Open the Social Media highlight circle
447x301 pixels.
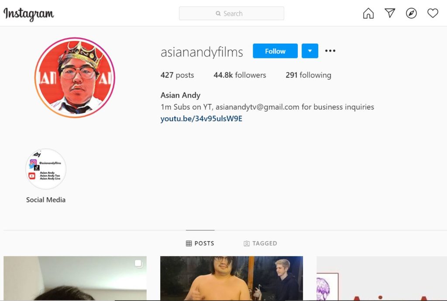click(x=46, y=169)
